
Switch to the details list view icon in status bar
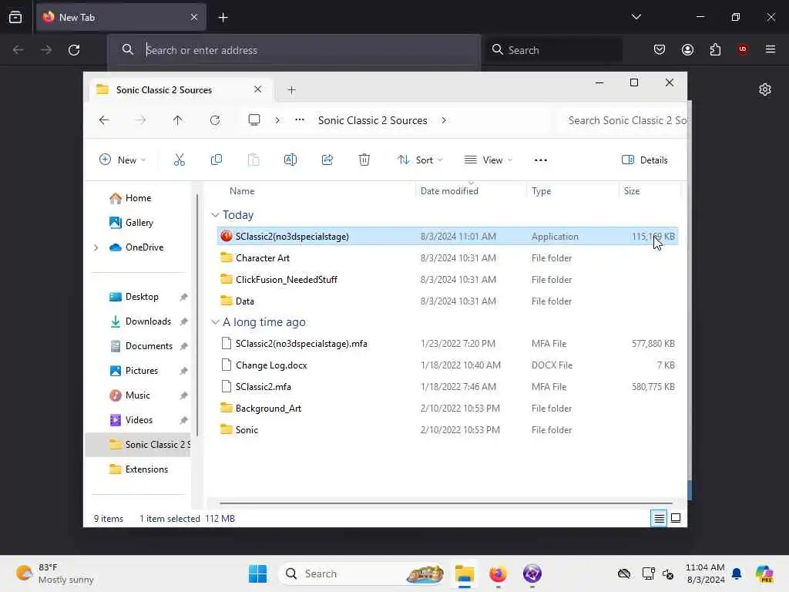tap(659, 518)
